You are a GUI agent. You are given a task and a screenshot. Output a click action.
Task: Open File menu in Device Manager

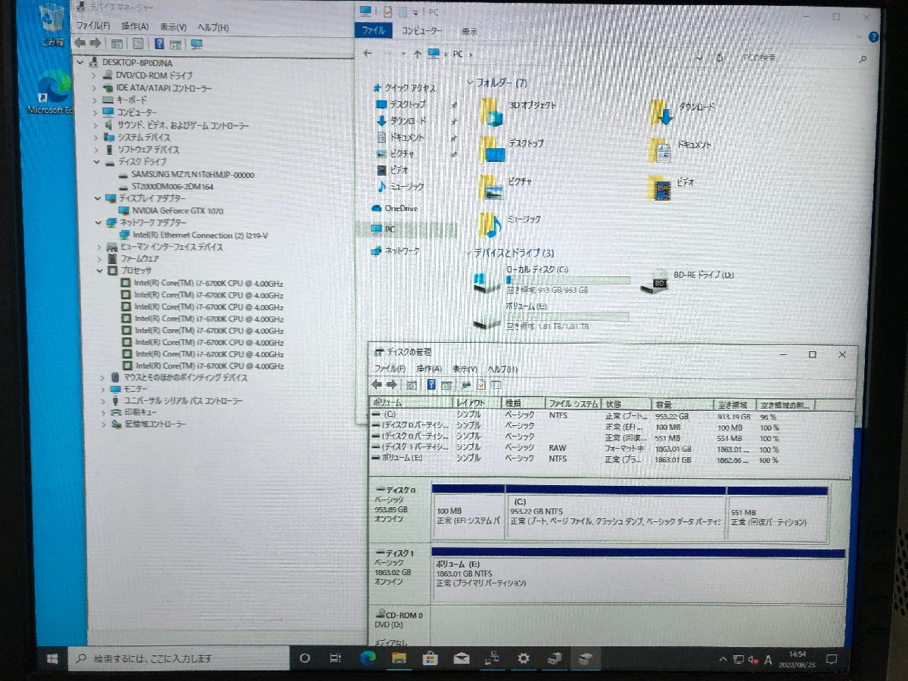(93, 26)
